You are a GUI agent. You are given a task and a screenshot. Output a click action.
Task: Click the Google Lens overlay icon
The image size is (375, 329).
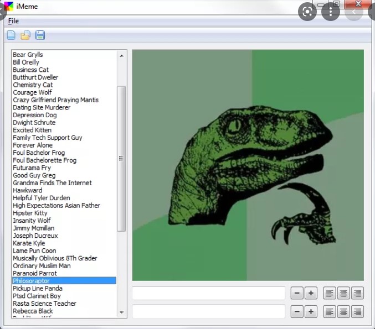(x=307, y=12)
